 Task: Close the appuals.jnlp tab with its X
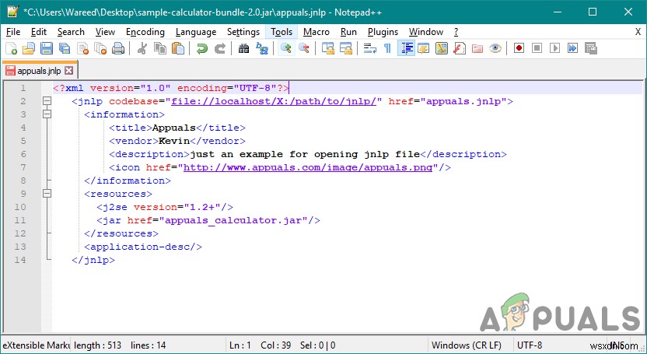coord(69,71)
